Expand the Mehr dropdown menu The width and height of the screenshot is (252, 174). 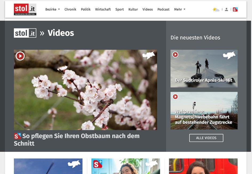[180, 10]
